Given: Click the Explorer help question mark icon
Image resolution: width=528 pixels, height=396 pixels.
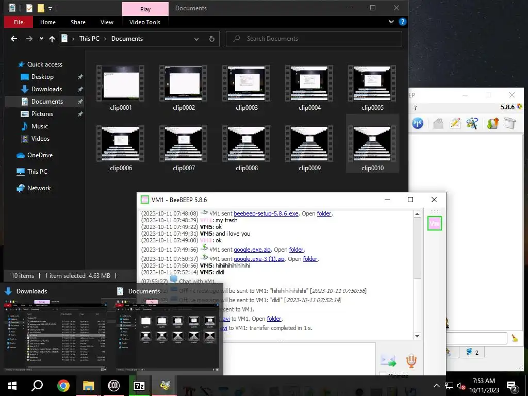Looking at the screenshot, I should tap(402, 22).
